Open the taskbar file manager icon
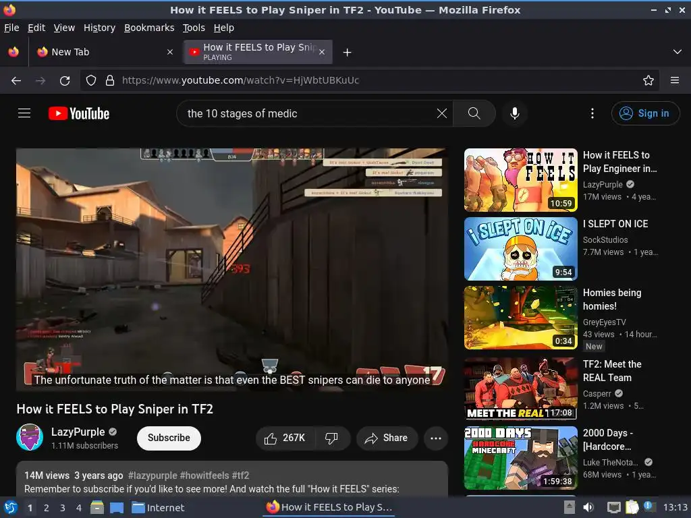Viewport: 691px width, 518px height. (x=97, y=507)
